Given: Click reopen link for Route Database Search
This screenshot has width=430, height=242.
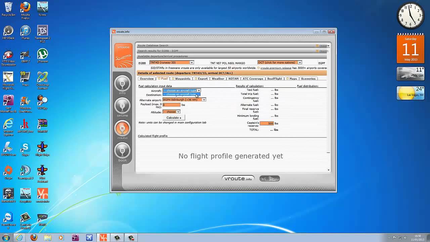Looking at the screenshot, I should coord(323,46).
